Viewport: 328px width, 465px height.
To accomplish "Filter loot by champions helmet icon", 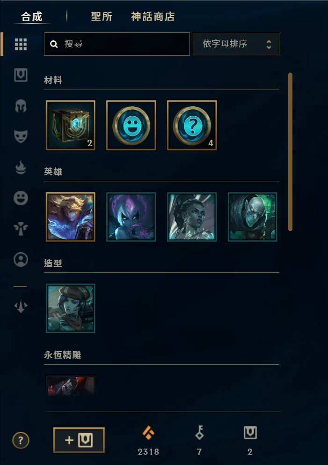I will pyautogui.click(x=21, y=106).
